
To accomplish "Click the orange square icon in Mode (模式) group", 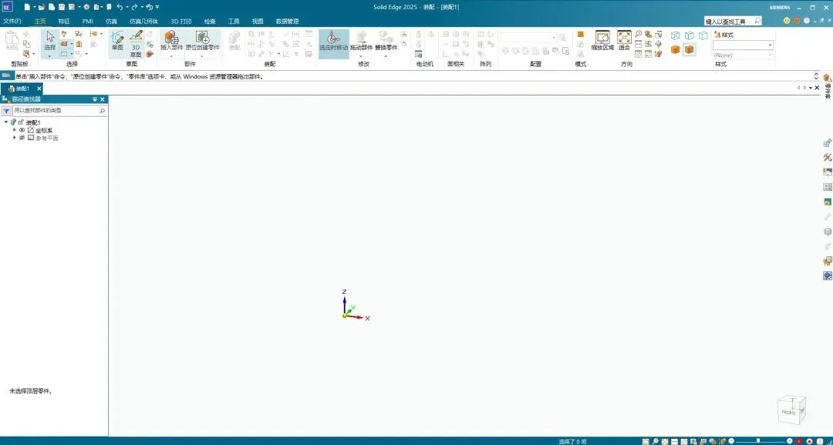I will [x=581, y=34].
